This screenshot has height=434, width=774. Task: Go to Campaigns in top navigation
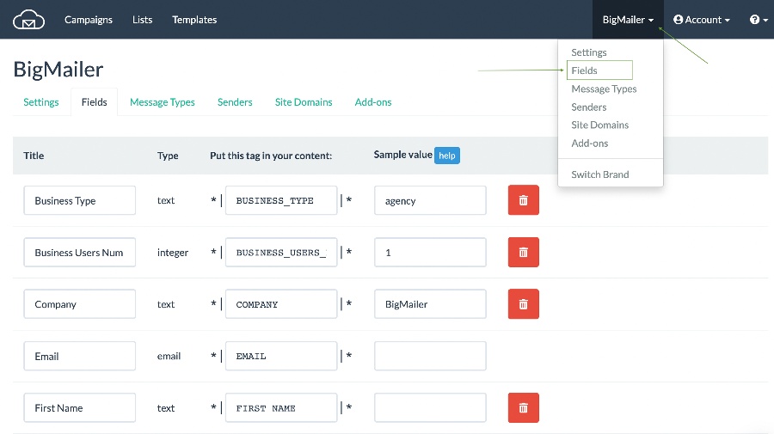point(89,20)
